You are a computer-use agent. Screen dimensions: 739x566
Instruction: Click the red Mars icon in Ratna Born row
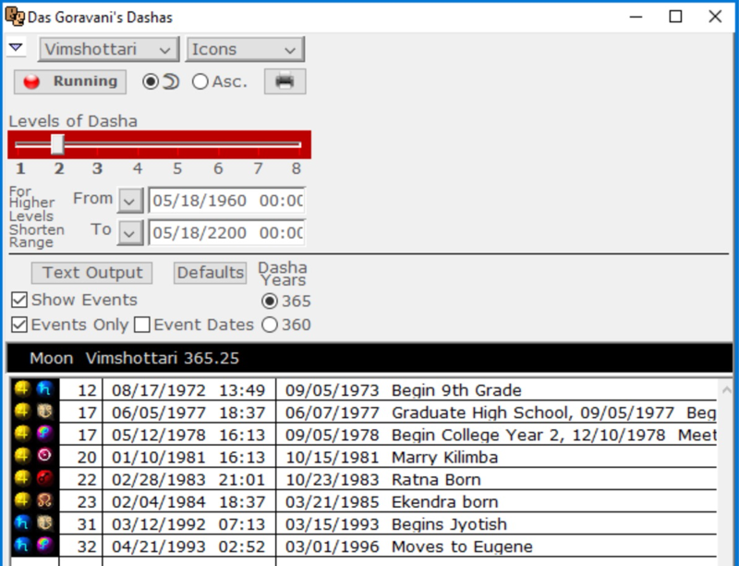coord(43,479)
